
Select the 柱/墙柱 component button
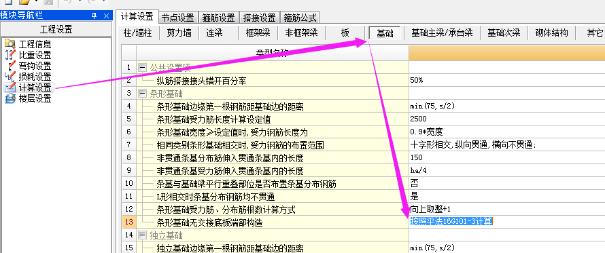[x=137, y=33]
